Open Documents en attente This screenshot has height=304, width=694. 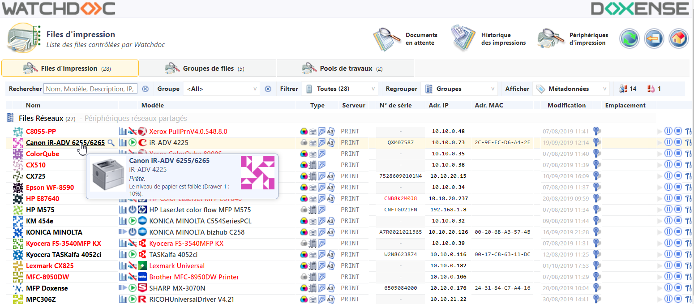(406, 39)
